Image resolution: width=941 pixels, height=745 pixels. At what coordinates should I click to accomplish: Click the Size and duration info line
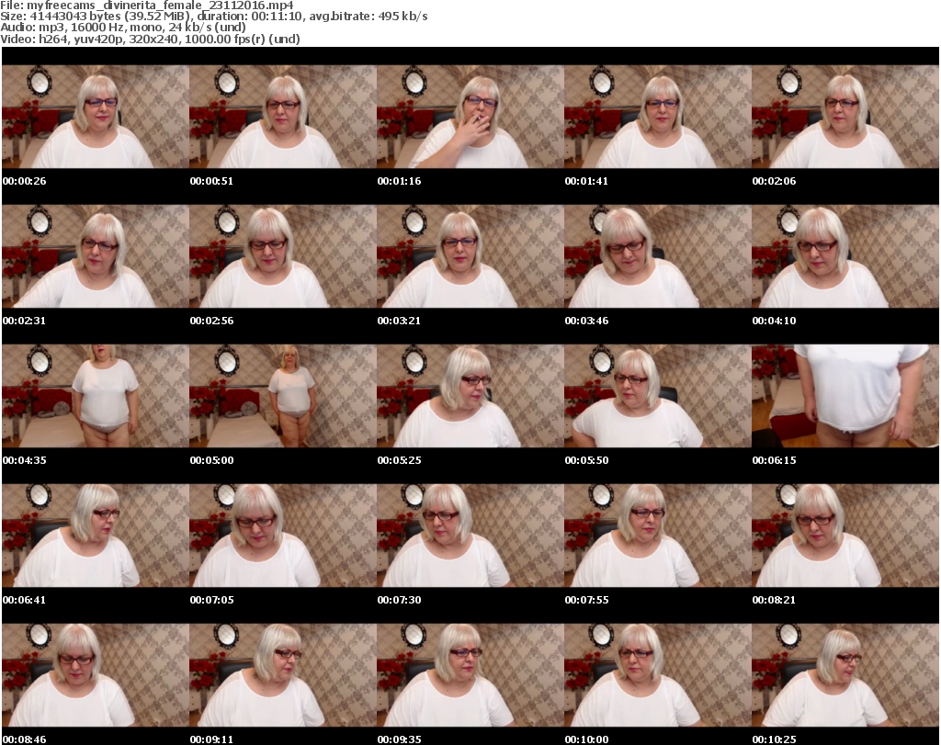(x=213, y=17)
